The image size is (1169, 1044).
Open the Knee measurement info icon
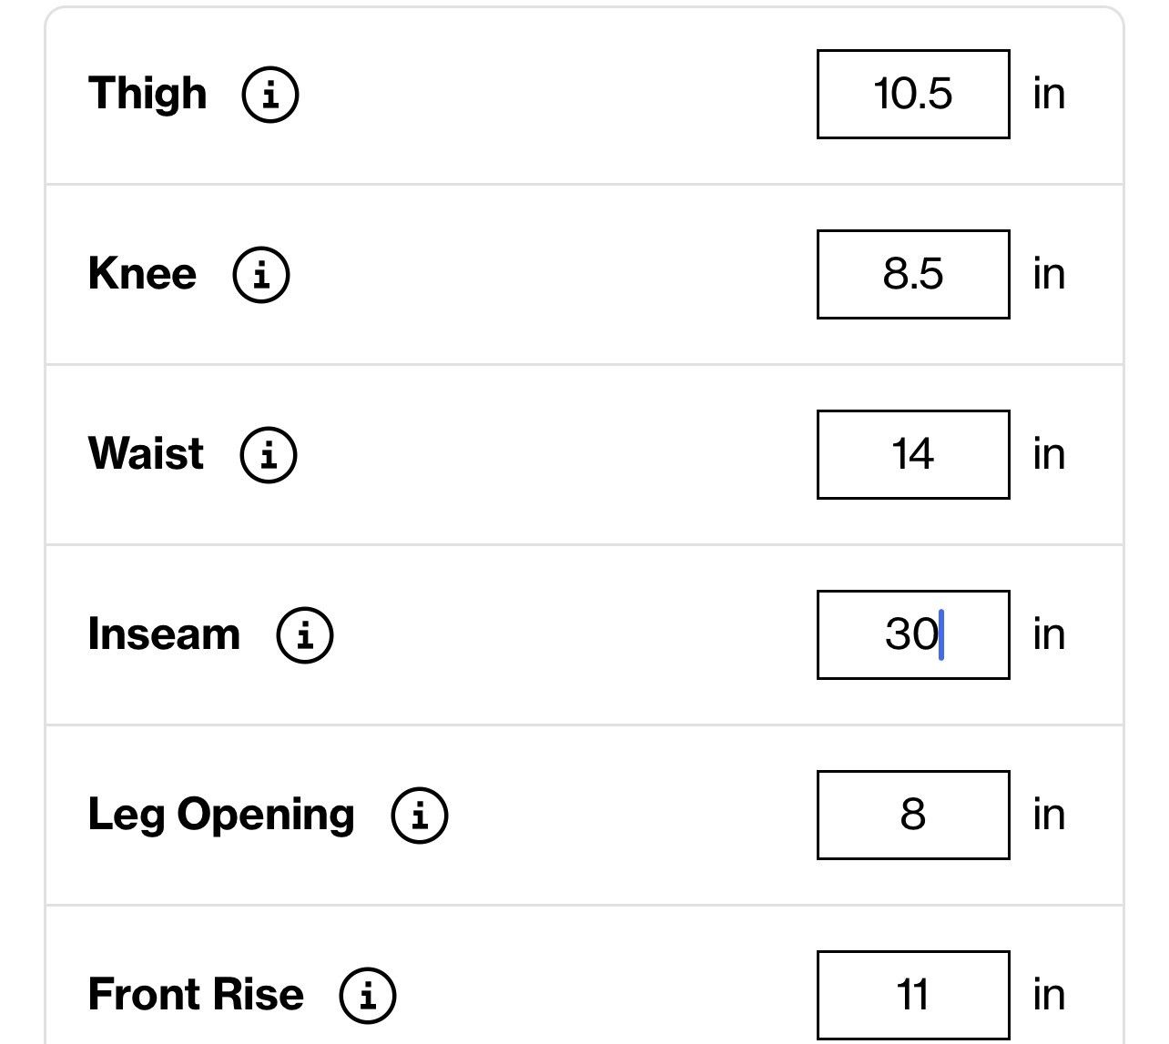[x=261, y=274]
